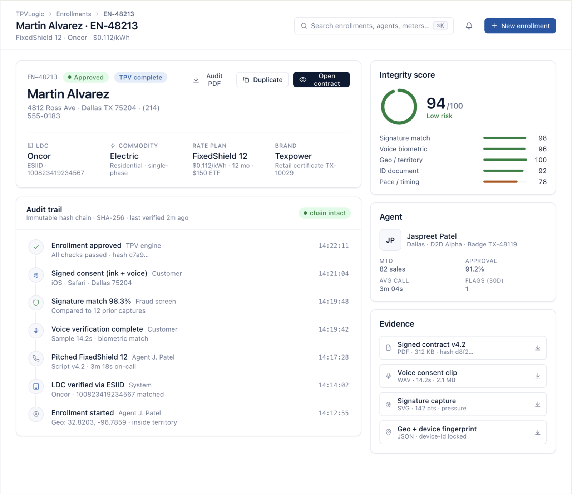Click the Signed consent (ink + voice) entry
This screenshot has height=494, width=572.
click(x=188, y=278)
